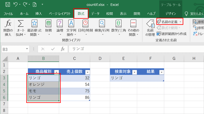Click the formula bar containing リンゴ

(x=136, y=49)
